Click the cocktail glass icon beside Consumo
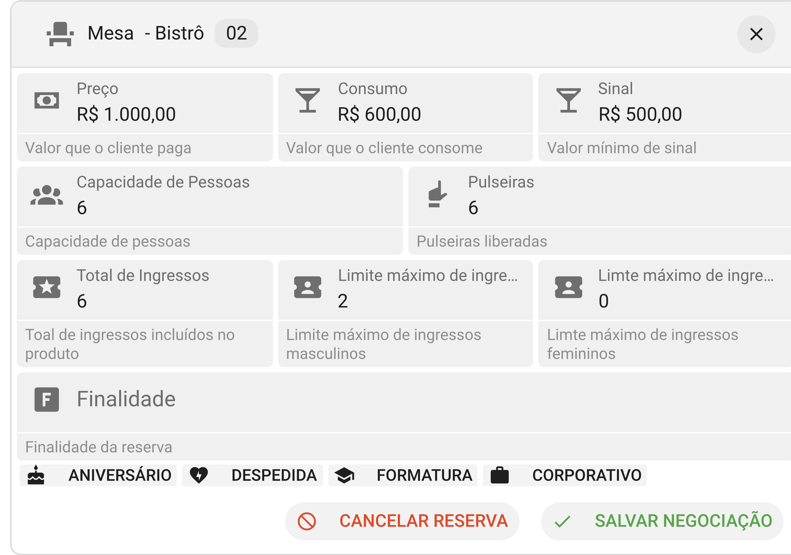 (307, 100)
